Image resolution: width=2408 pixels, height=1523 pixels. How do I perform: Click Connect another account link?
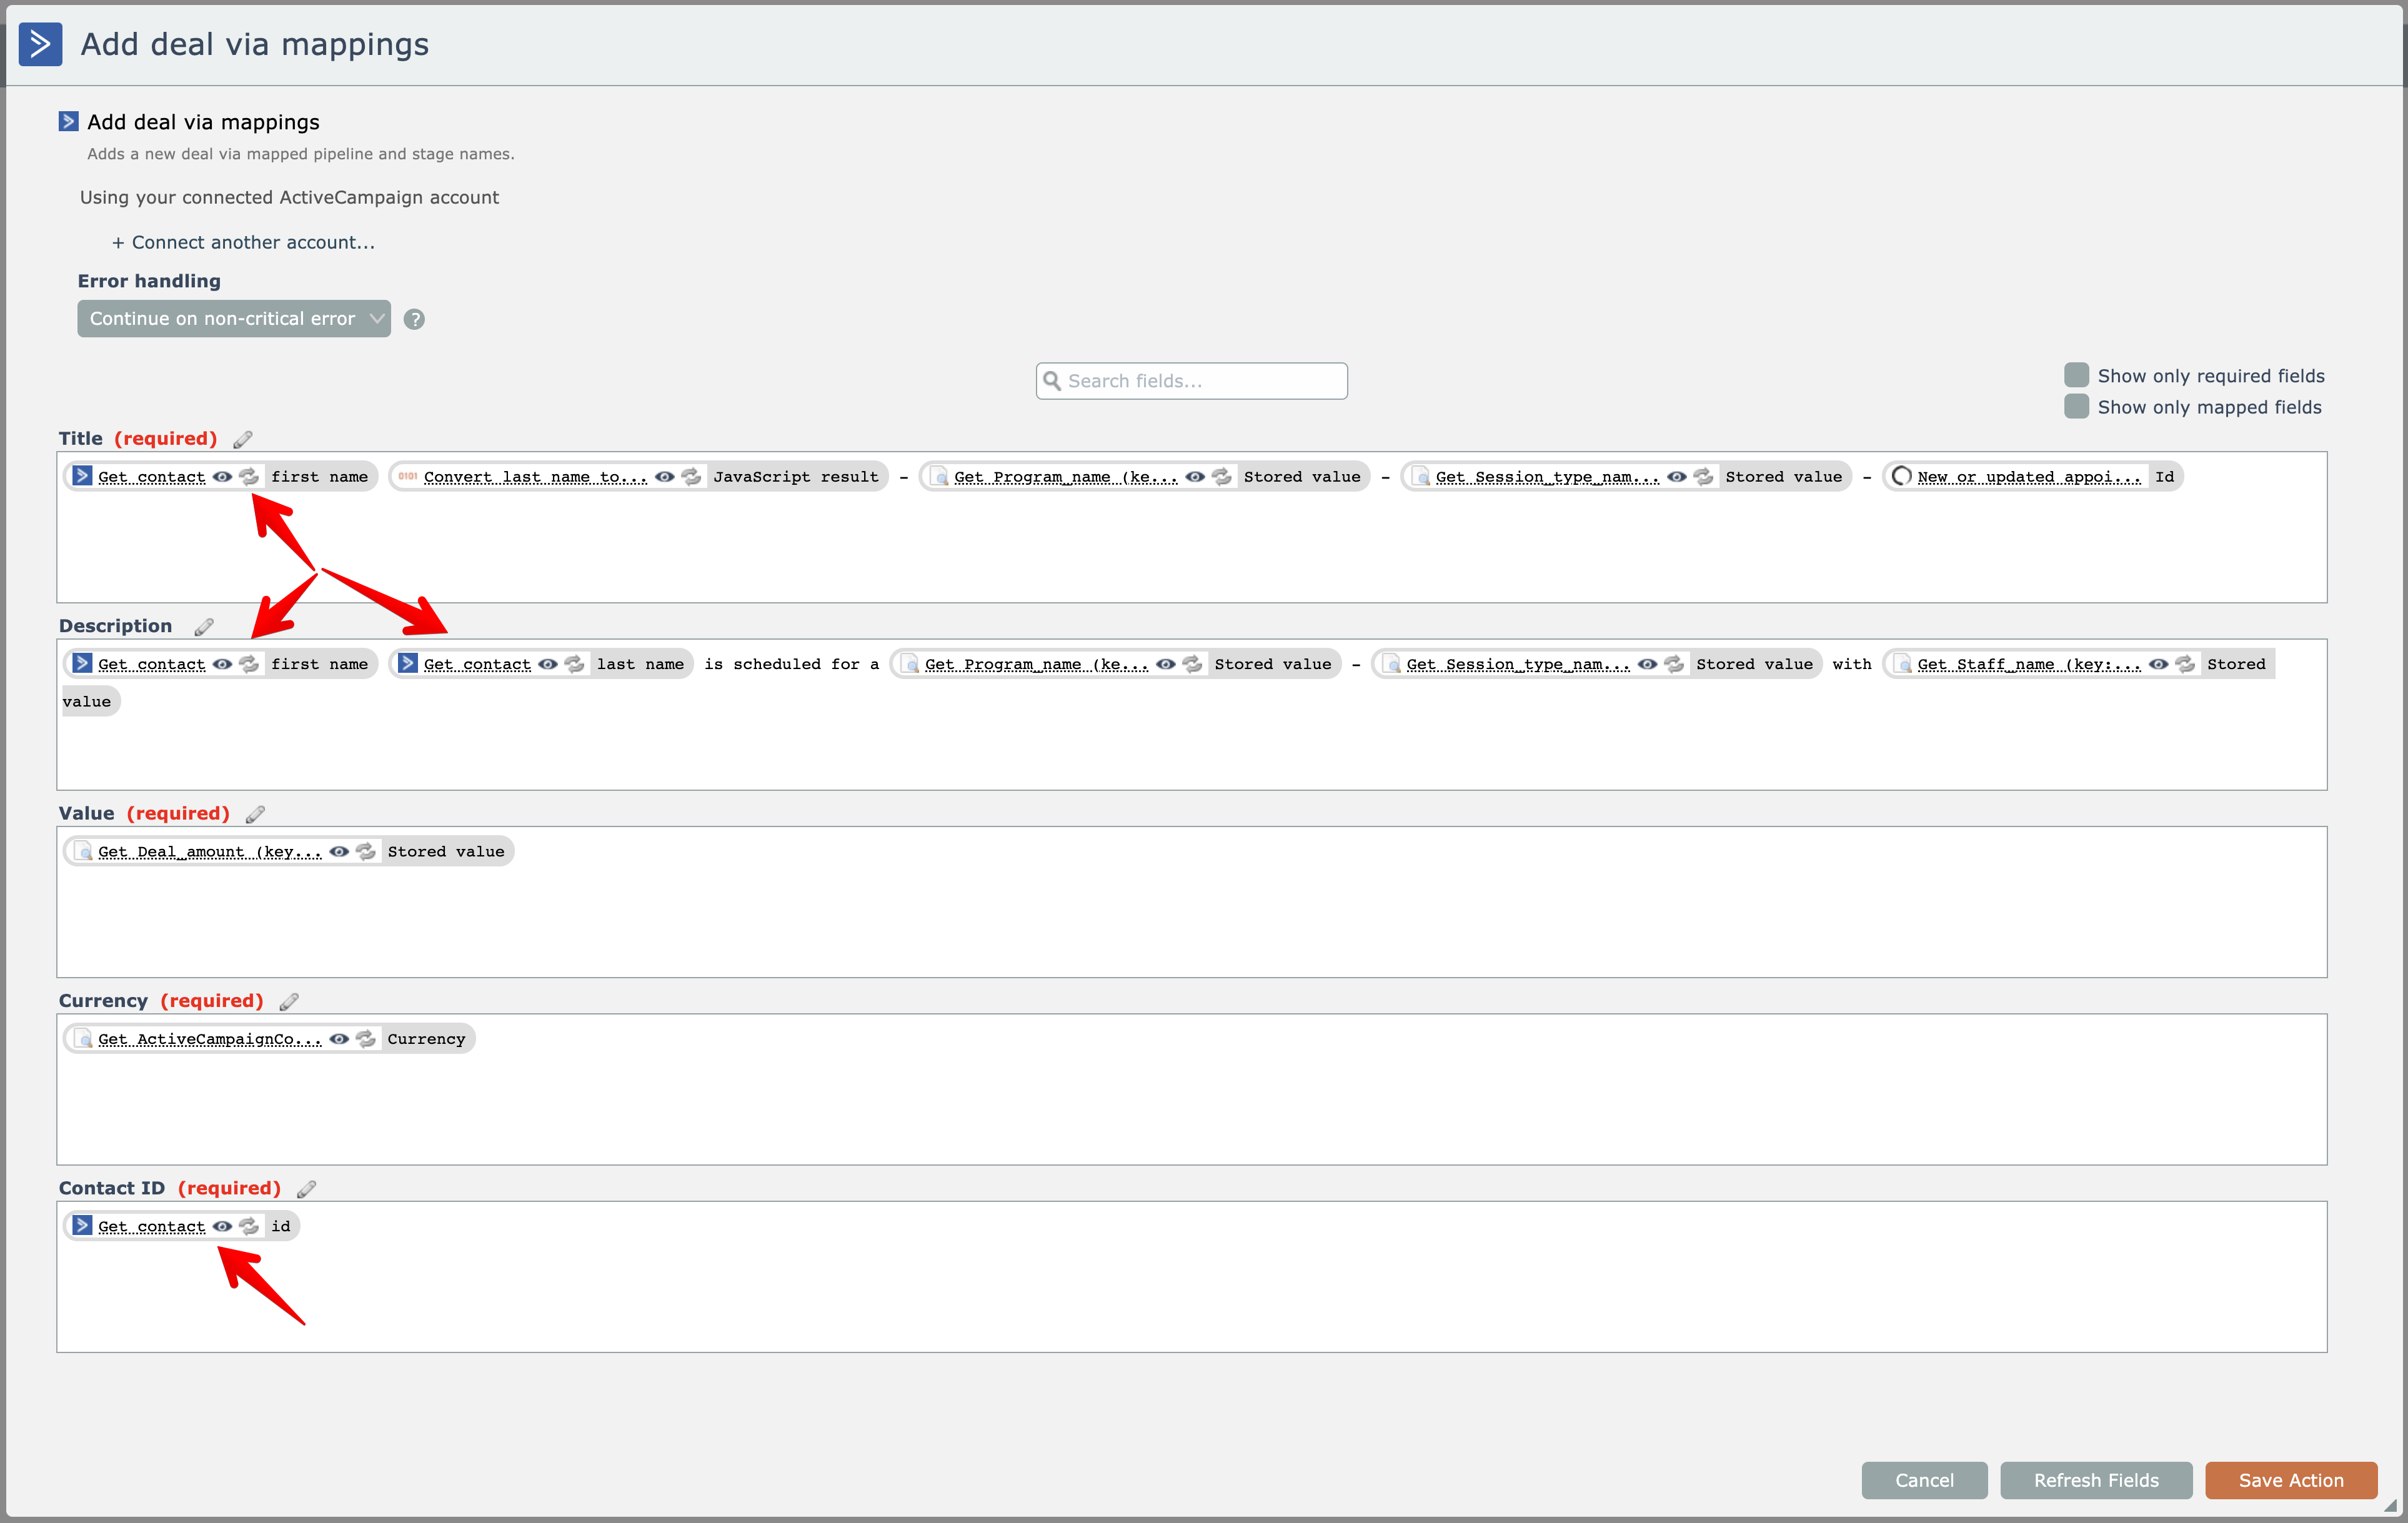pyautogui.click(x=243, y=242)
